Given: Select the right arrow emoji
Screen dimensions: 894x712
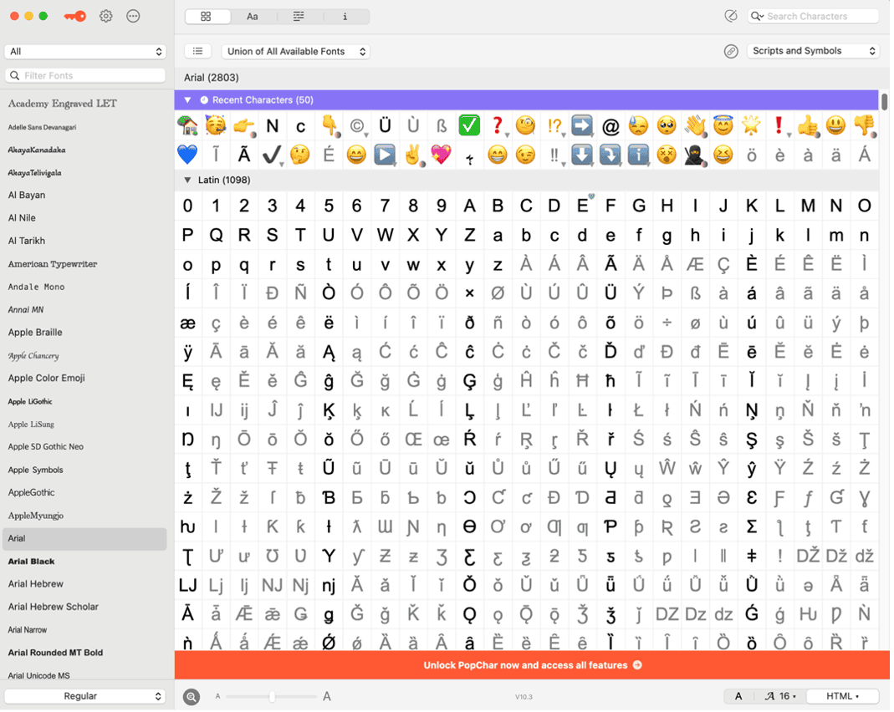Looking at the screenshot, I should click(582, 125).
